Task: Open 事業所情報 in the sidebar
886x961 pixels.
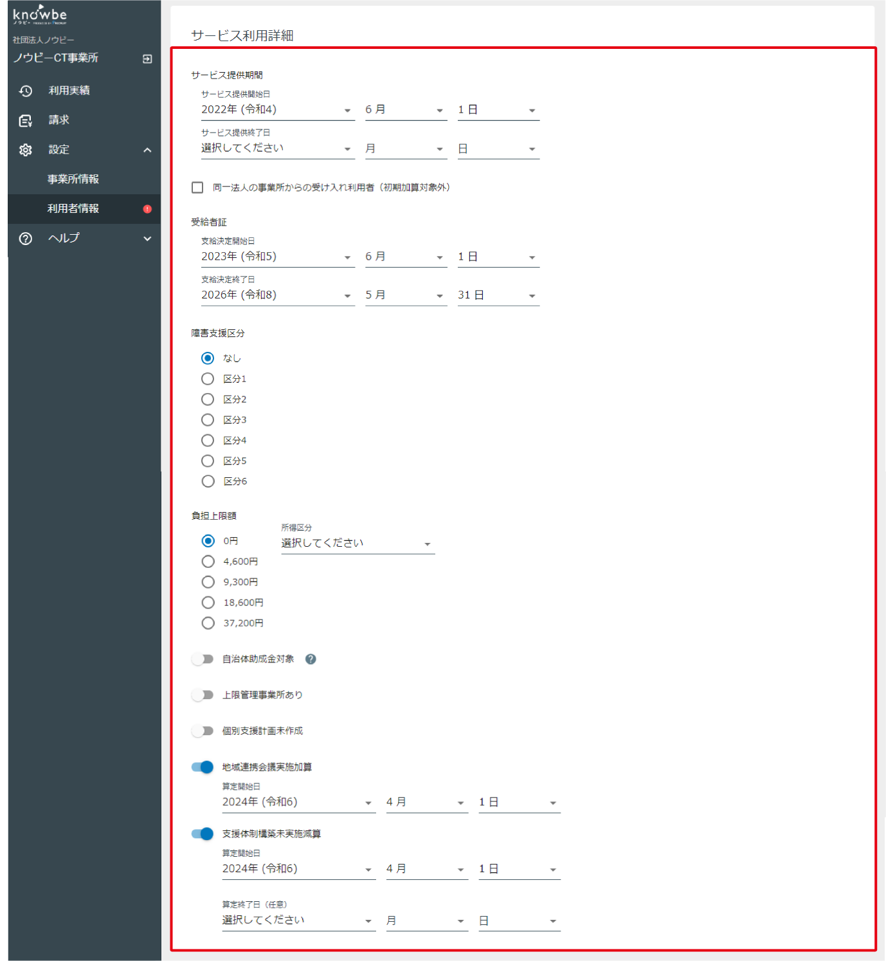Action: (x=73, y=179)
